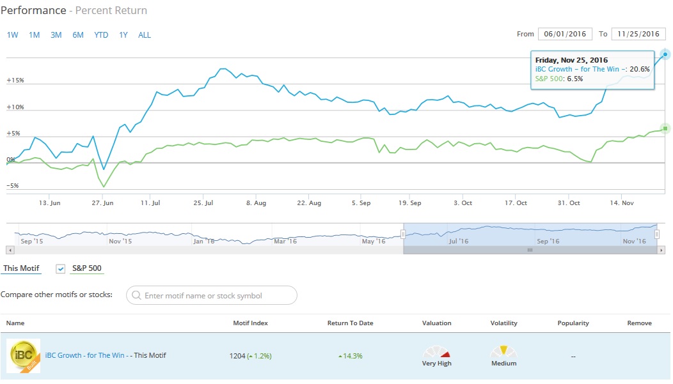Viewport: 673px width, 384px height.
Task: Click the From date field 06/01/2016
Action: click(x=565, y=34)
